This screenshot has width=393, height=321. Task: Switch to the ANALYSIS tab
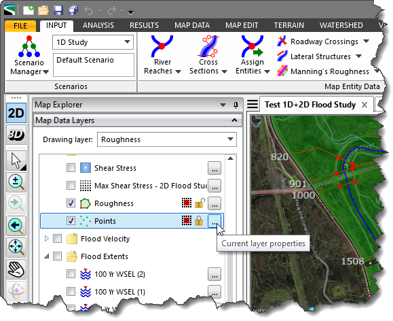pyautogui.click(x=98, y=26)
